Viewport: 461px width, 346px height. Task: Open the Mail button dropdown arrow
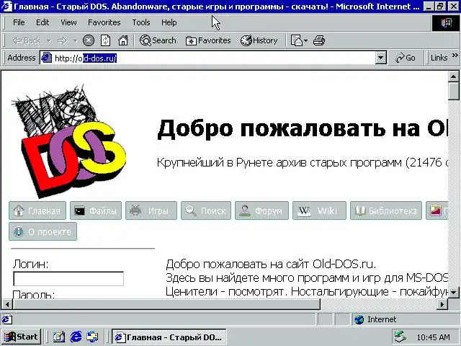click(305, 40)
